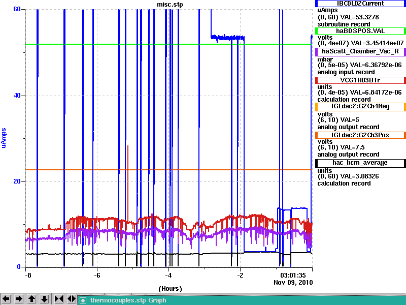Image resolution: width=406 pixels, height=305 pixels.
Task: Select the hac_bcm_average legend entry
Action: [360, 163]
